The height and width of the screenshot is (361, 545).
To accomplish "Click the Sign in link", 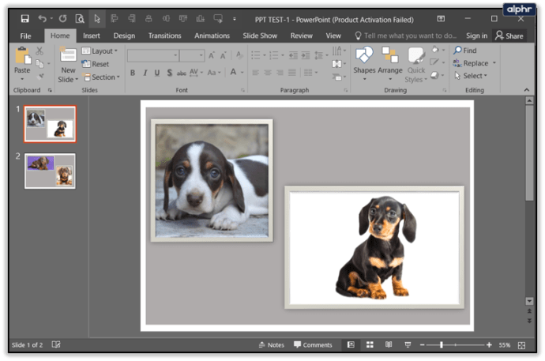I will click(x=476, y=36).
